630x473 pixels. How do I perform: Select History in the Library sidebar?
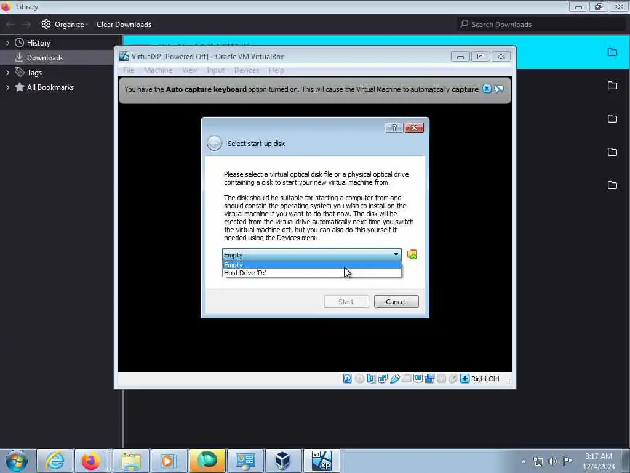(x=39, y=43)
